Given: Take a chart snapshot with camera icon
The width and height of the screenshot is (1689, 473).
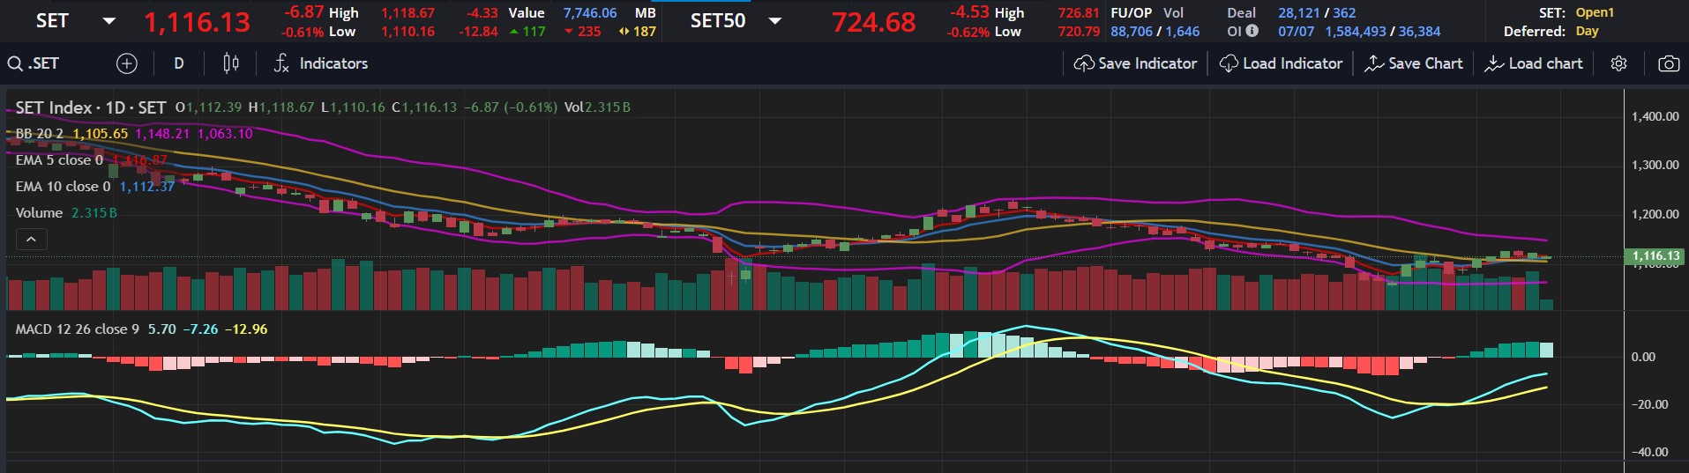Looking at the screenshot, I should tap(1669, 63).
